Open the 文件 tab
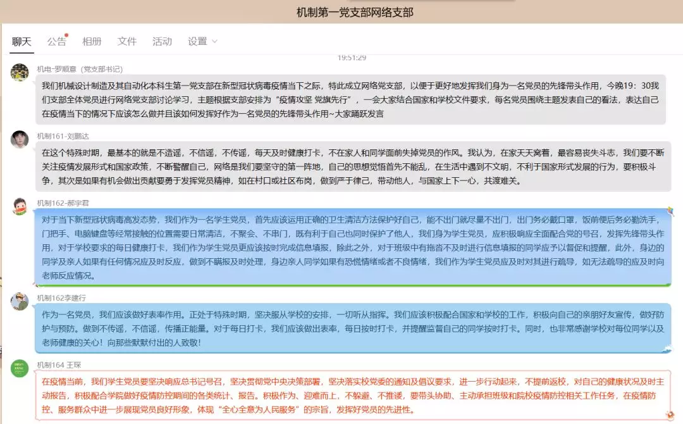 coord(126,41)
